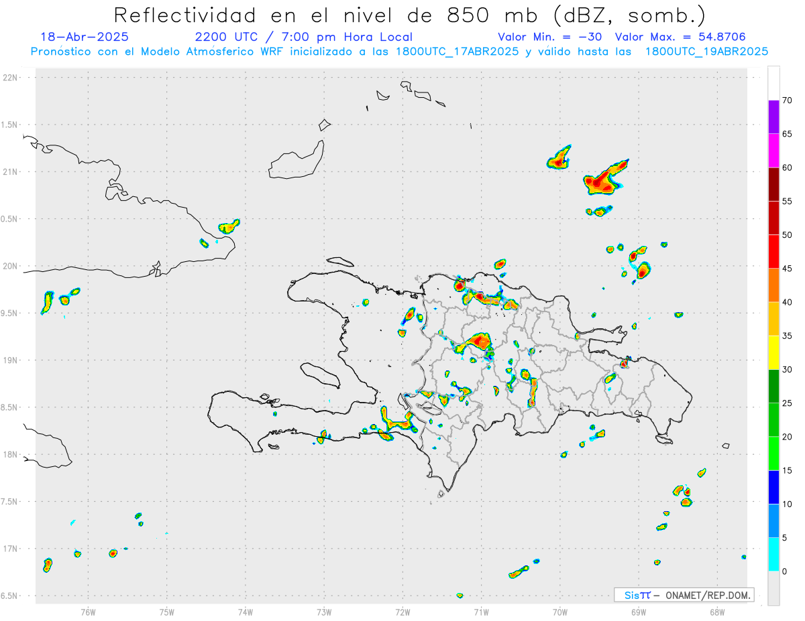Viewport: 805px width, 621px height.
Task: Click the magenta 60–65 dBZ color bar segment
Action: (x=773, y=151)
